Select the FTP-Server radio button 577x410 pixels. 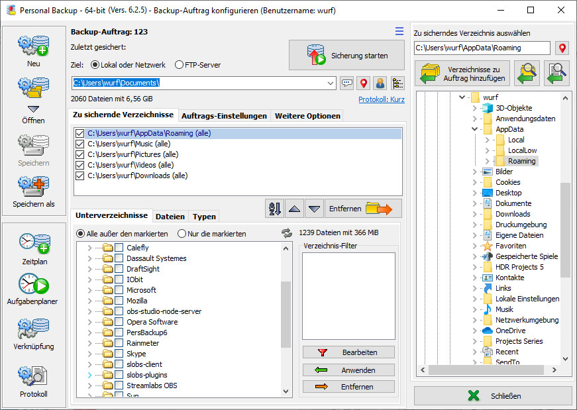(179, 65)
